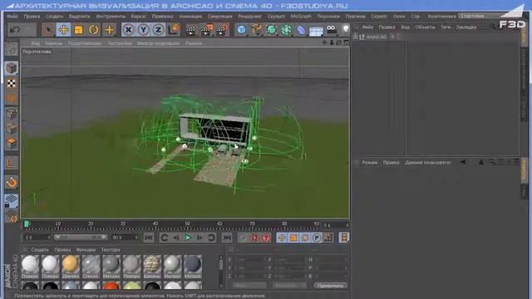Select Polygons mode cube icon

point(11,144)
